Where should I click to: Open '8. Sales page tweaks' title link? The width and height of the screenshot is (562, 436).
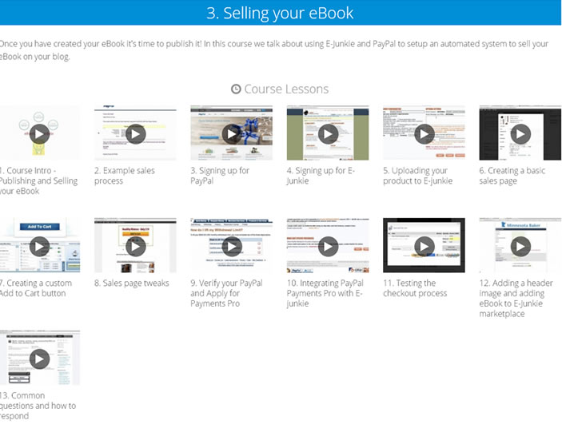point(132,283)
